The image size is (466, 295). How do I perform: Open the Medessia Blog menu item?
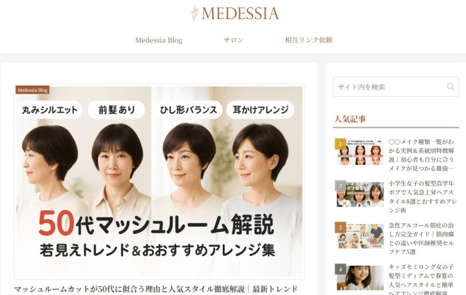coord(159,40)
